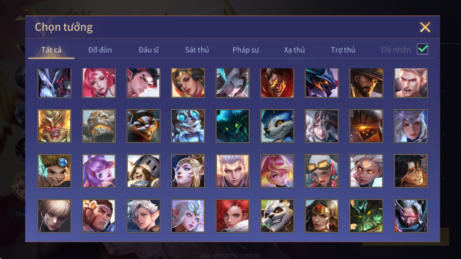Select the white-bearded goggles dwarf hero
Image resolution: width=461 pixels, height=259 pixels.
click(x=188, y=126)
